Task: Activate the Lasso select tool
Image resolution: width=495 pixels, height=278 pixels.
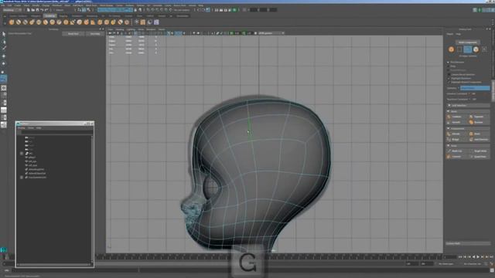Action: click(x=4, y=41)
